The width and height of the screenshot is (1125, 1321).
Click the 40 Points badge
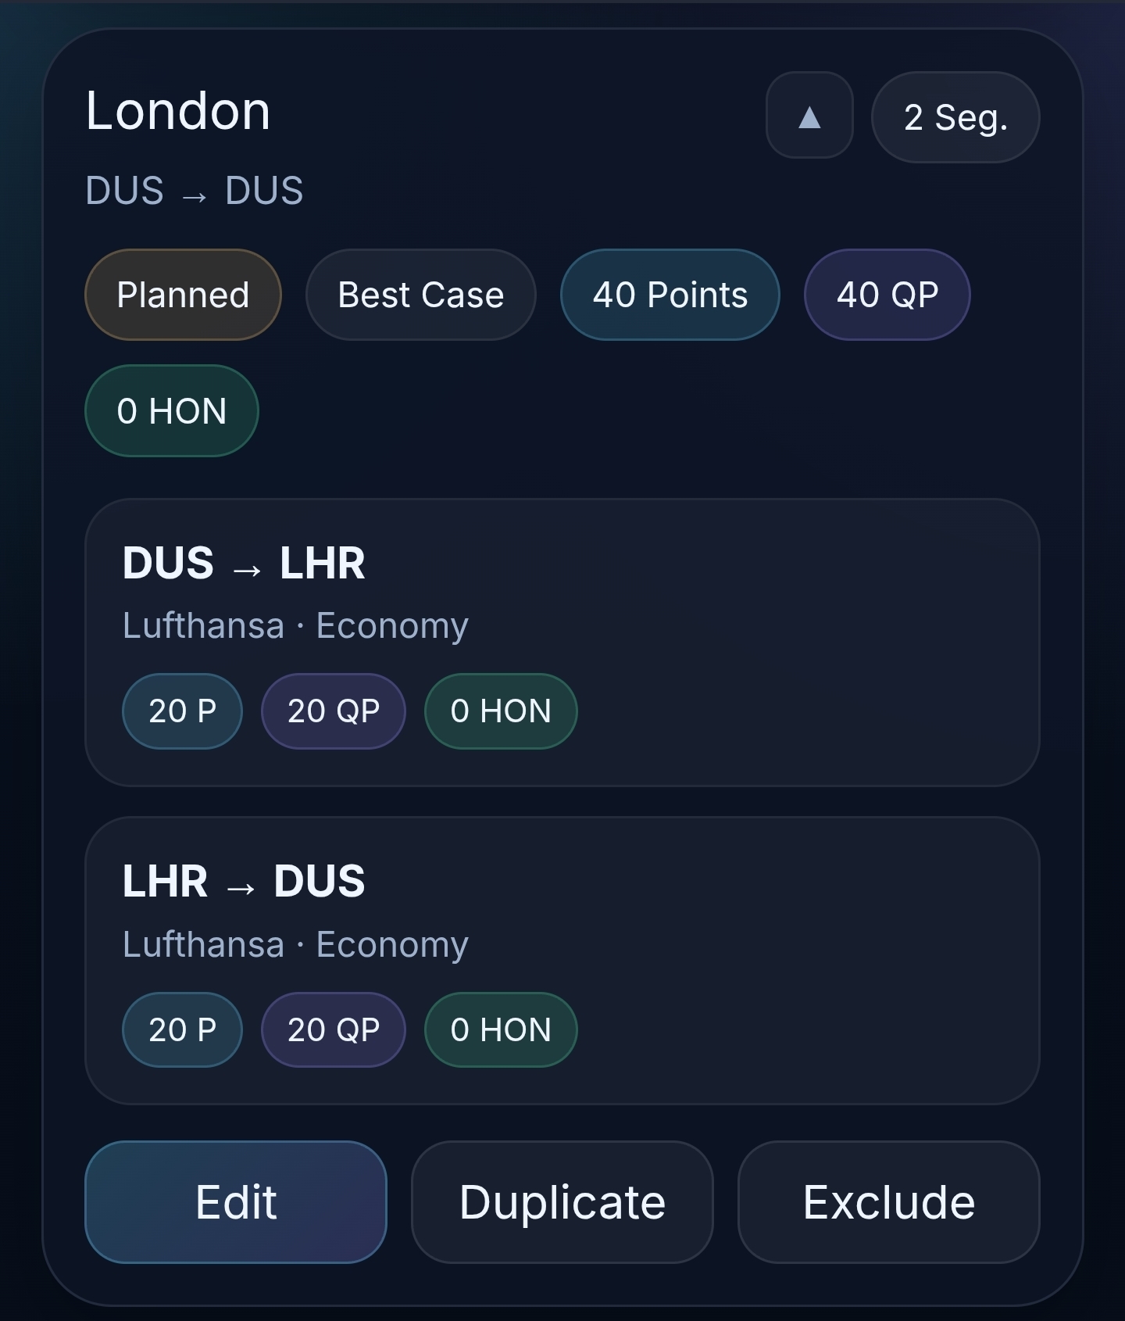click(670, 295)
